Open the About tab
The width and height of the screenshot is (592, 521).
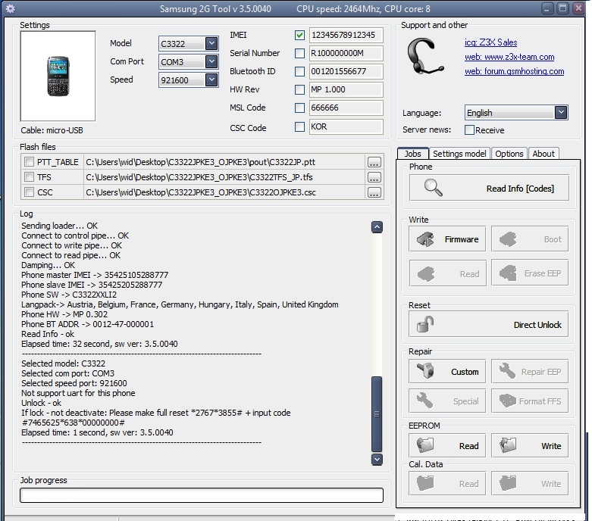pyautogui.click(x=543, y=154)
